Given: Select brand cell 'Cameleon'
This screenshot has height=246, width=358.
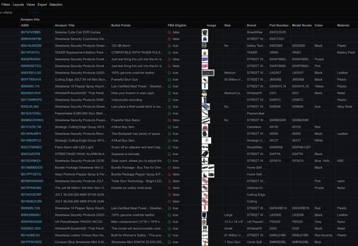Looking at the screenshot, I should (254, 127).
